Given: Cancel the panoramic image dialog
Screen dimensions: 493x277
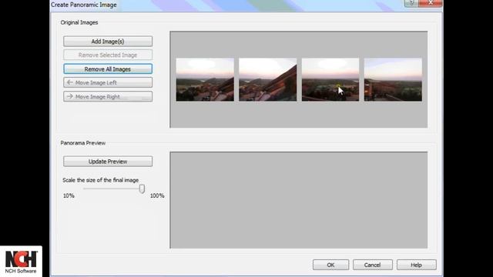Looking at the screenshot, I should (x=373, y=265).
